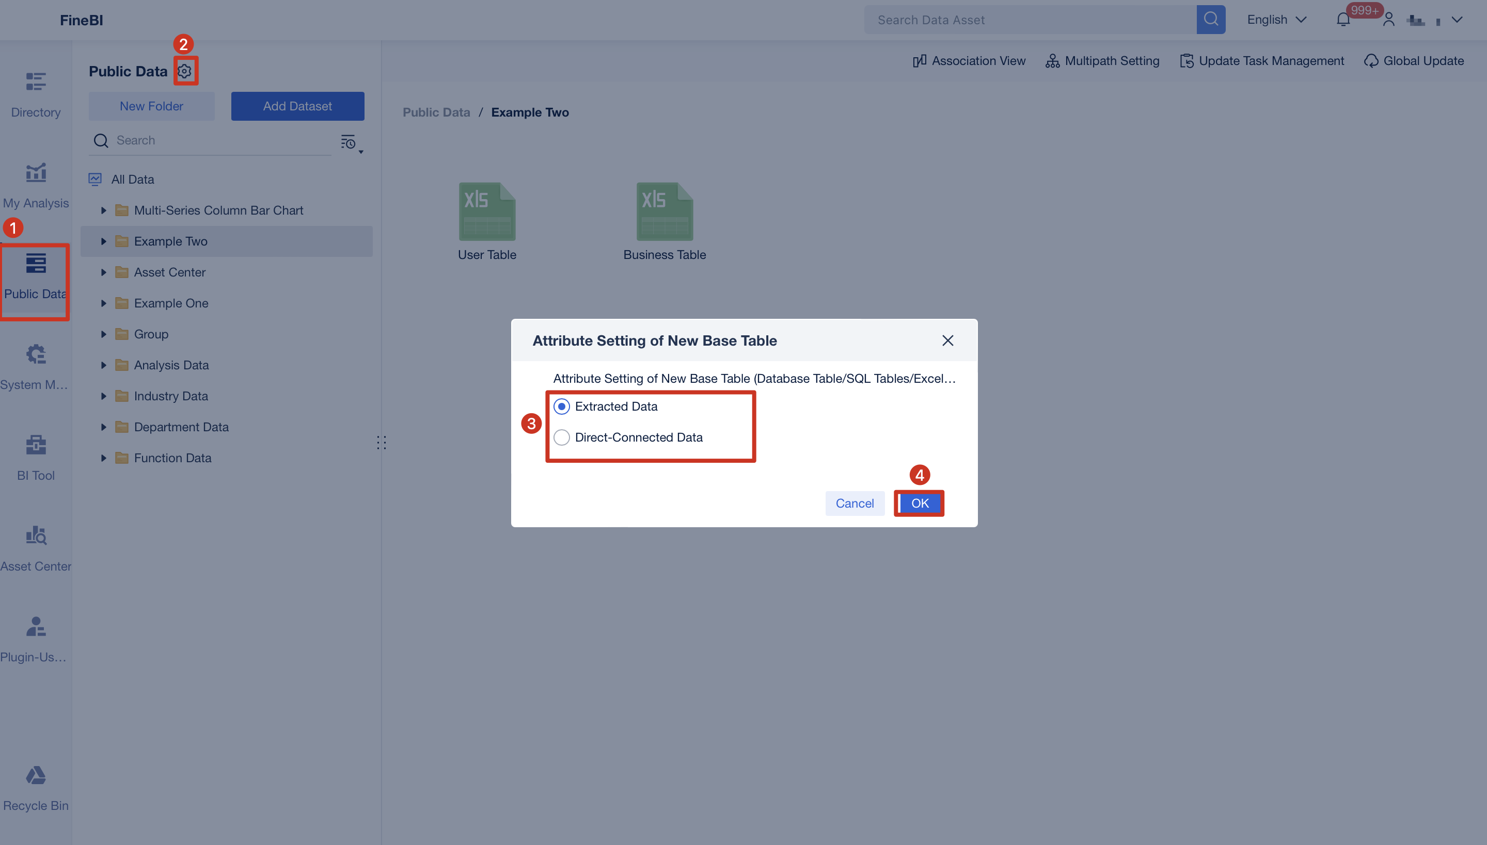Select the Extracted Data radio button
The height and width of the screenshot is (845, 1487).
561,407
